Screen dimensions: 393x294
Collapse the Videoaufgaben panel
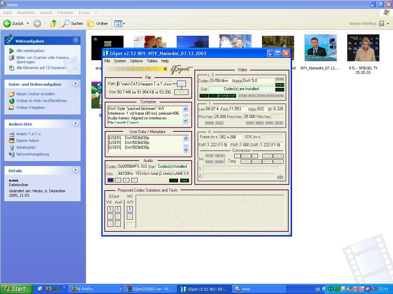click(76, 40)
